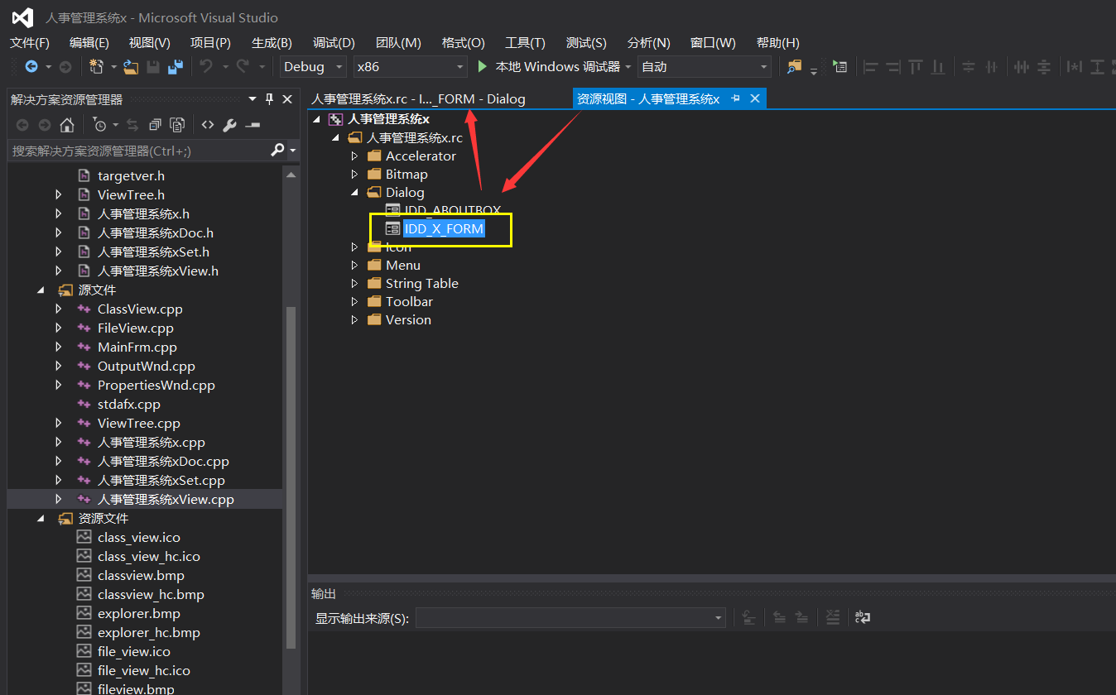
Task: Open the 文件(F) menu
Action: tap(29, 42)
